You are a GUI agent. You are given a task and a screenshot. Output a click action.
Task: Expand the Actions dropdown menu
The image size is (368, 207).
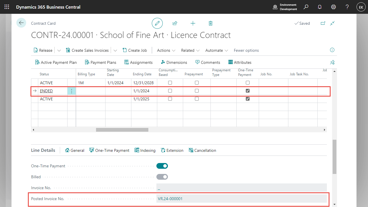pyautogui.click(x=166, y=50)
